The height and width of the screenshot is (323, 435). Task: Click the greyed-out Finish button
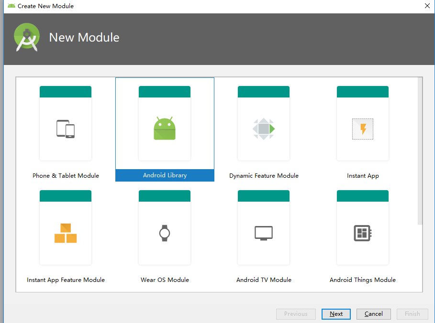(x=412, y=314)
